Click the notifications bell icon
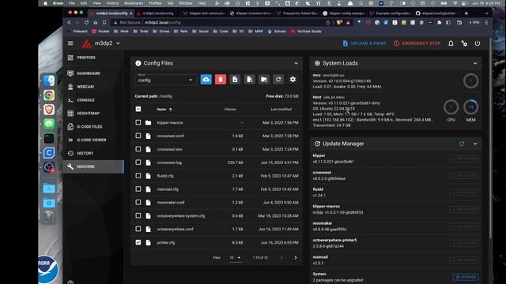 [451, 43]
